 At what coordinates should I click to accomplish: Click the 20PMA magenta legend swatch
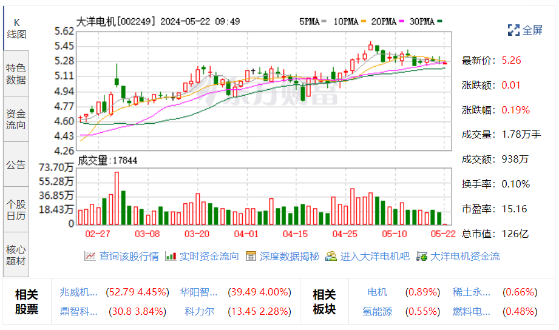pos(402,21)
